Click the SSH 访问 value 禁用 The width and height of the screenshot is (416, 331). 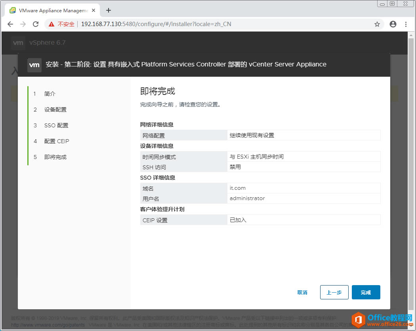(235, 167)
